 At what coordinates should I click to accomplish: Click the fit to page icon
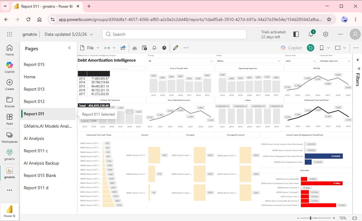(x=355, y=218)
